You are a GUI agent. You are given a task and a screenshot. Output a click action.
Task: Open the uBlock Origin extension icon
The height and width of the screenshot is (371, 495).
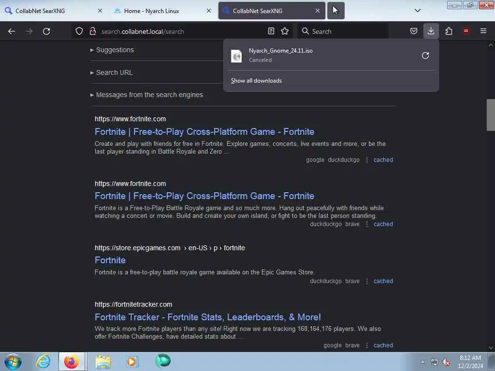(x=466, y=31)
